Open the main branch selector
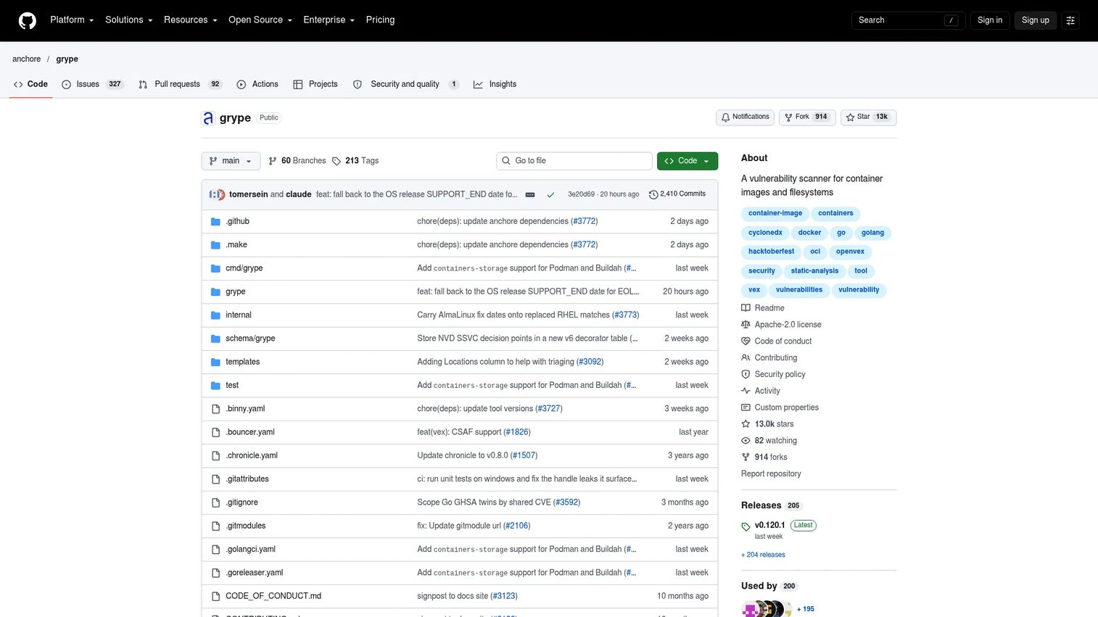 (231, 161)
